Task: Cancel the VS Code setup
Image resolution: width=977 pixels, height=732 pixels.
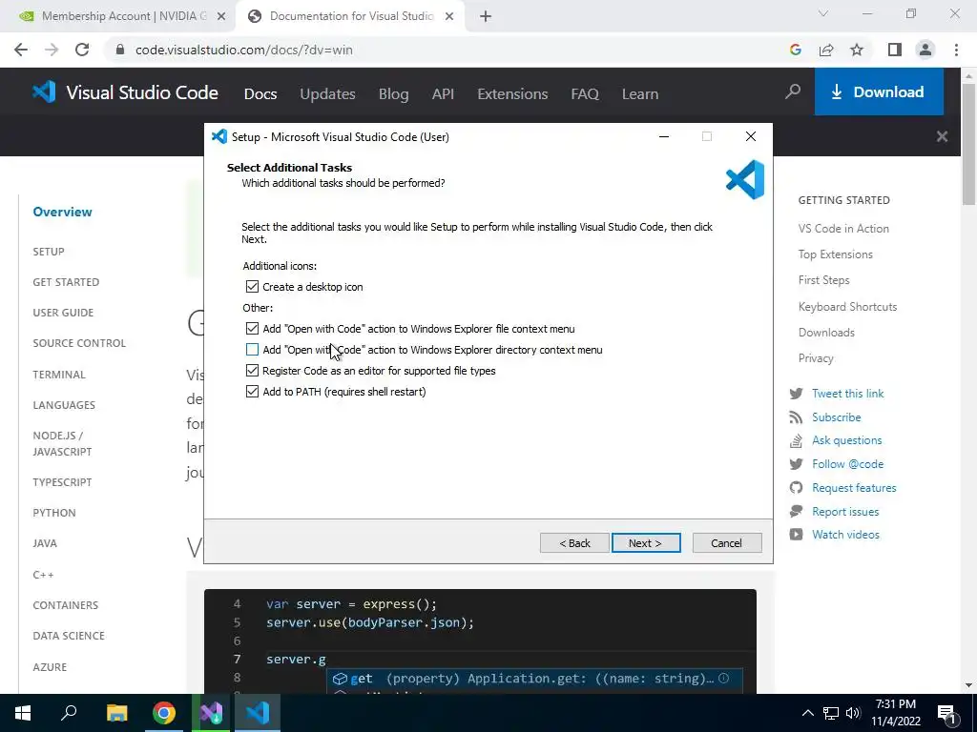Action: (727, 542)
